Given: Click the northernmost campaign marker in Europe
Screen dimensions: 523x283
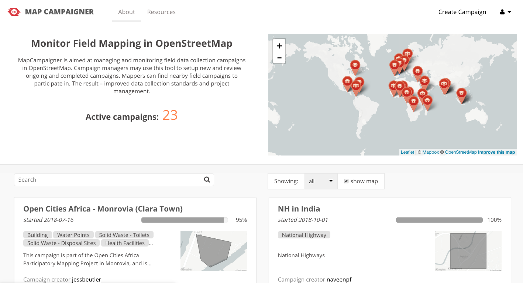Looking at the screenshot, I should (x=407, y=54).
